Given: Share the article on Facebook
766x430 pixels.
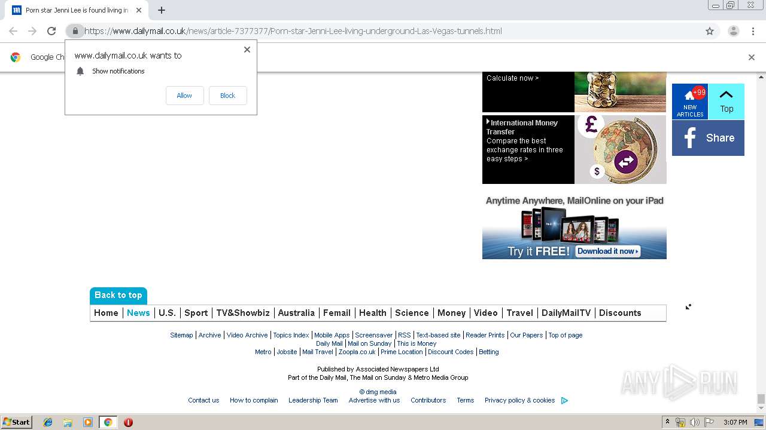Looking at the screenshot, I should (708, 138).
